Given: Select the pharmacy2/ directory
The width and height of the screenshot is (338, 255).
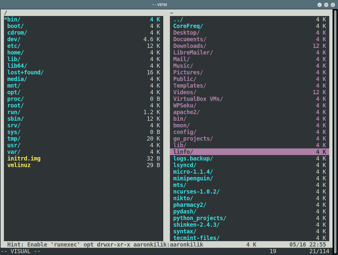Looking at the screenshot, I should pos(249,205).
